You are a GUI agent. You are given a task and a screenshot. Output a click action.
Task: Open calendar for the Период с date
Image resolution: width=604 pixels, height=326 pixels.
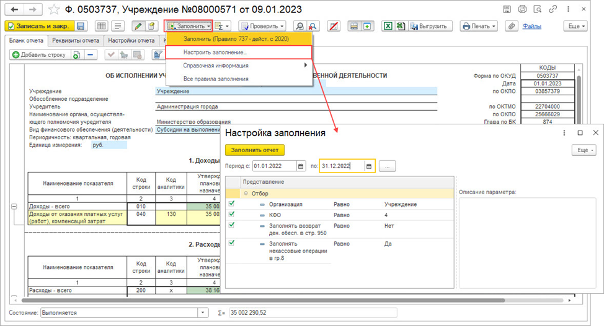tap(301, 166)
